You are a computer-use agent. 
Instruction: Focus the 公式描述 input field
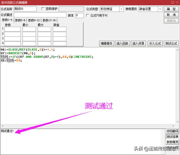pyautogui.click(x=40, y=15)
